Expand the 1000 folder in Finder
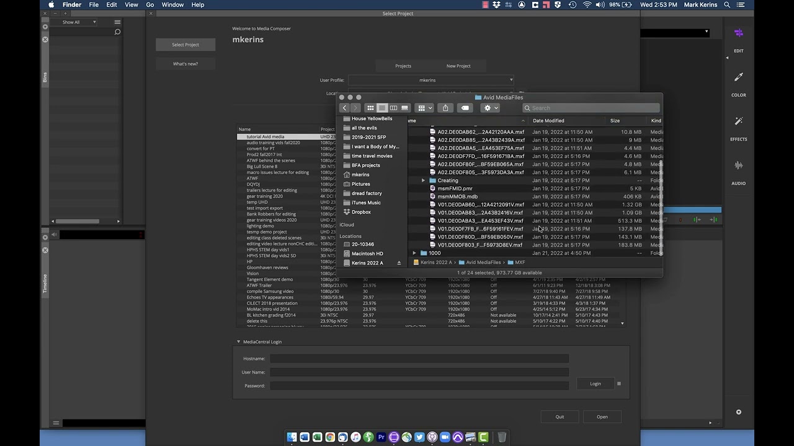The image size is (794, 446). click(x=414, y=253)
